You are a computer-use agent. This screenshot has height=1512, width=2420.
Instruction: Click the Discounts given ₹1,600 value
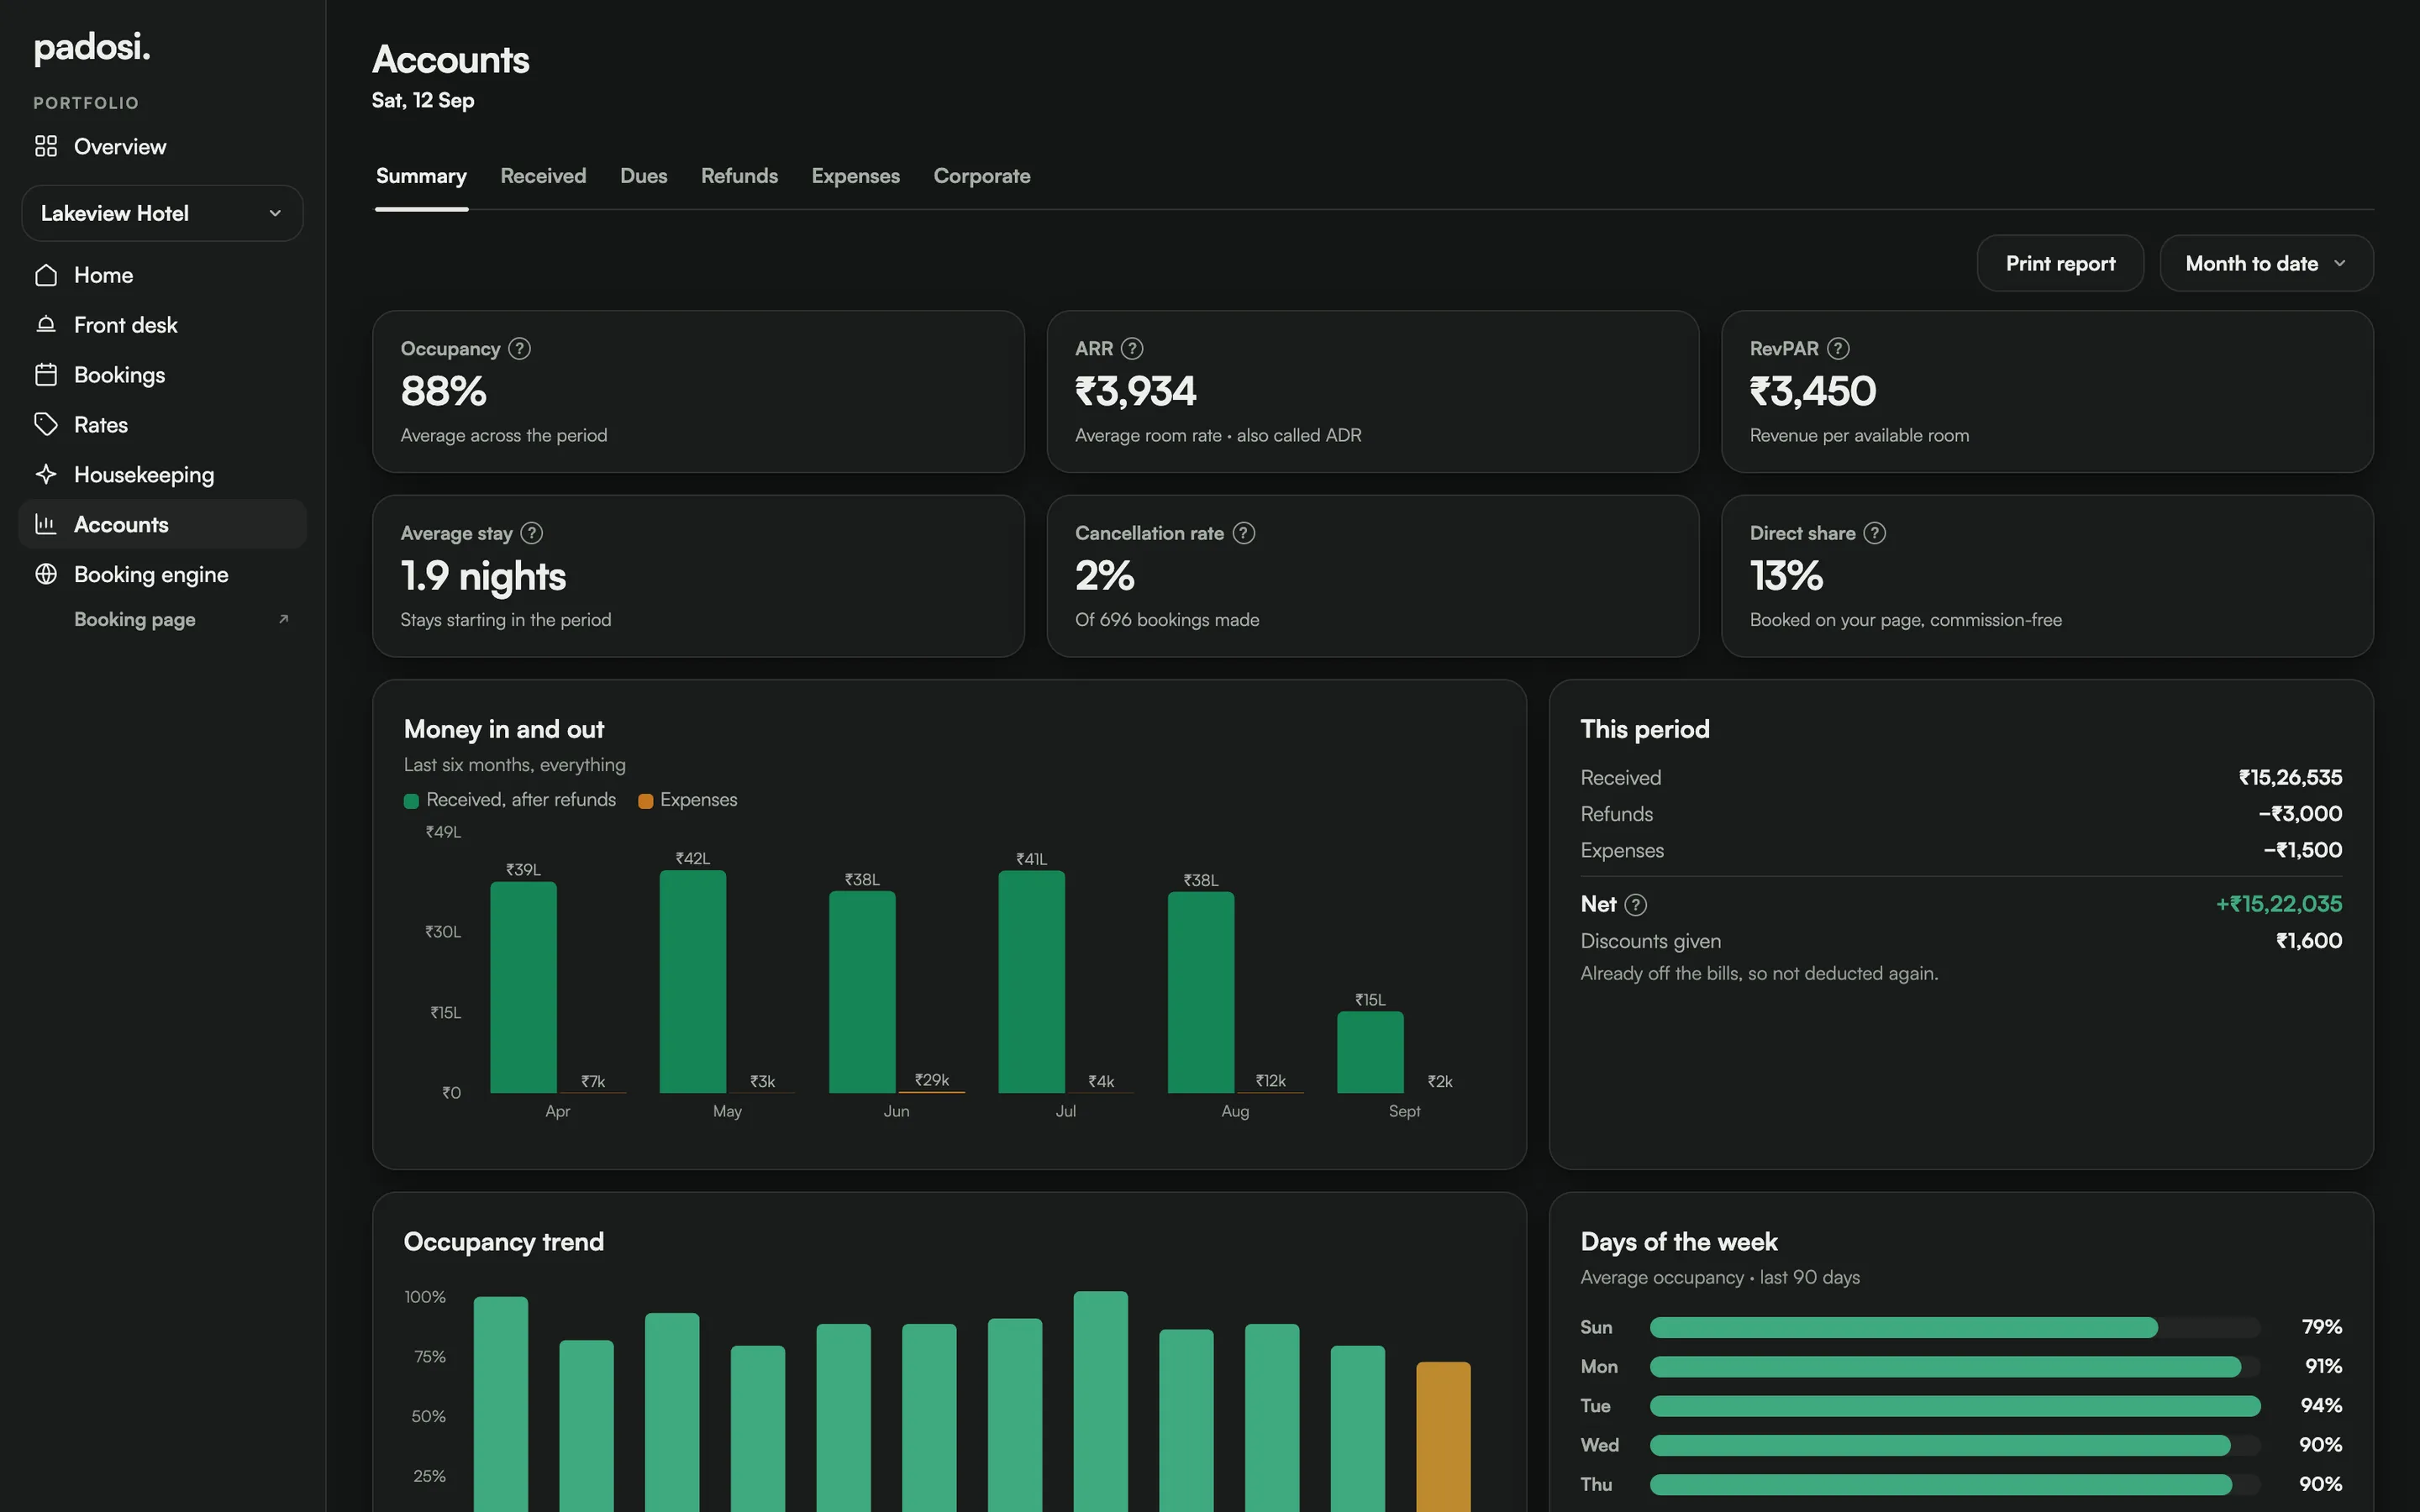coord(2309,941)
